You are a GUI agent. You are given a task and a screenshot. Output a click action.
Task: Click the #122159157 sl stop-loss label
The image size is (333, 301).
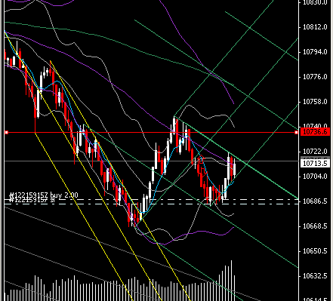[x=32, y=200]
